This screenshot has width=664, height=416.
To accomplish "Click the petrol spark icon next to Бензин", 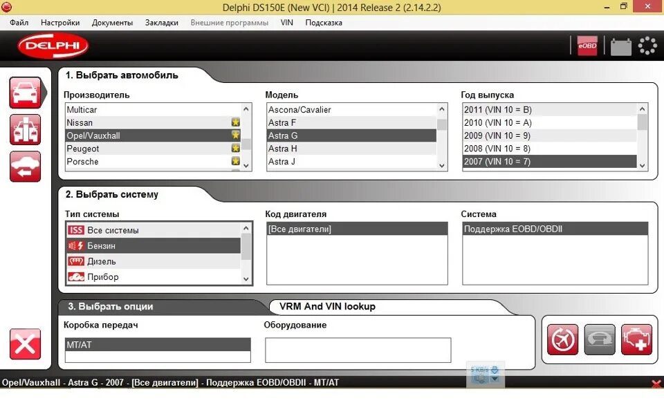I will 76,246.
